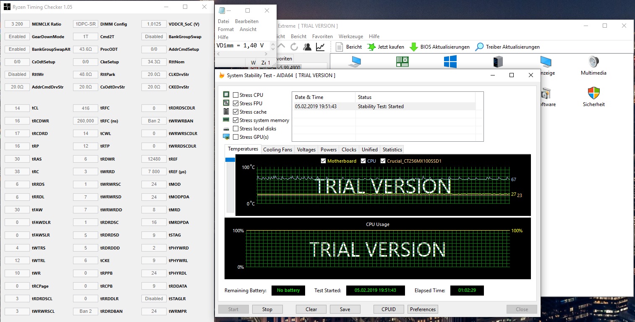The height and width of the screenshot is (322, 635).
Task: Click the Save button
Action: pos(345,309)
